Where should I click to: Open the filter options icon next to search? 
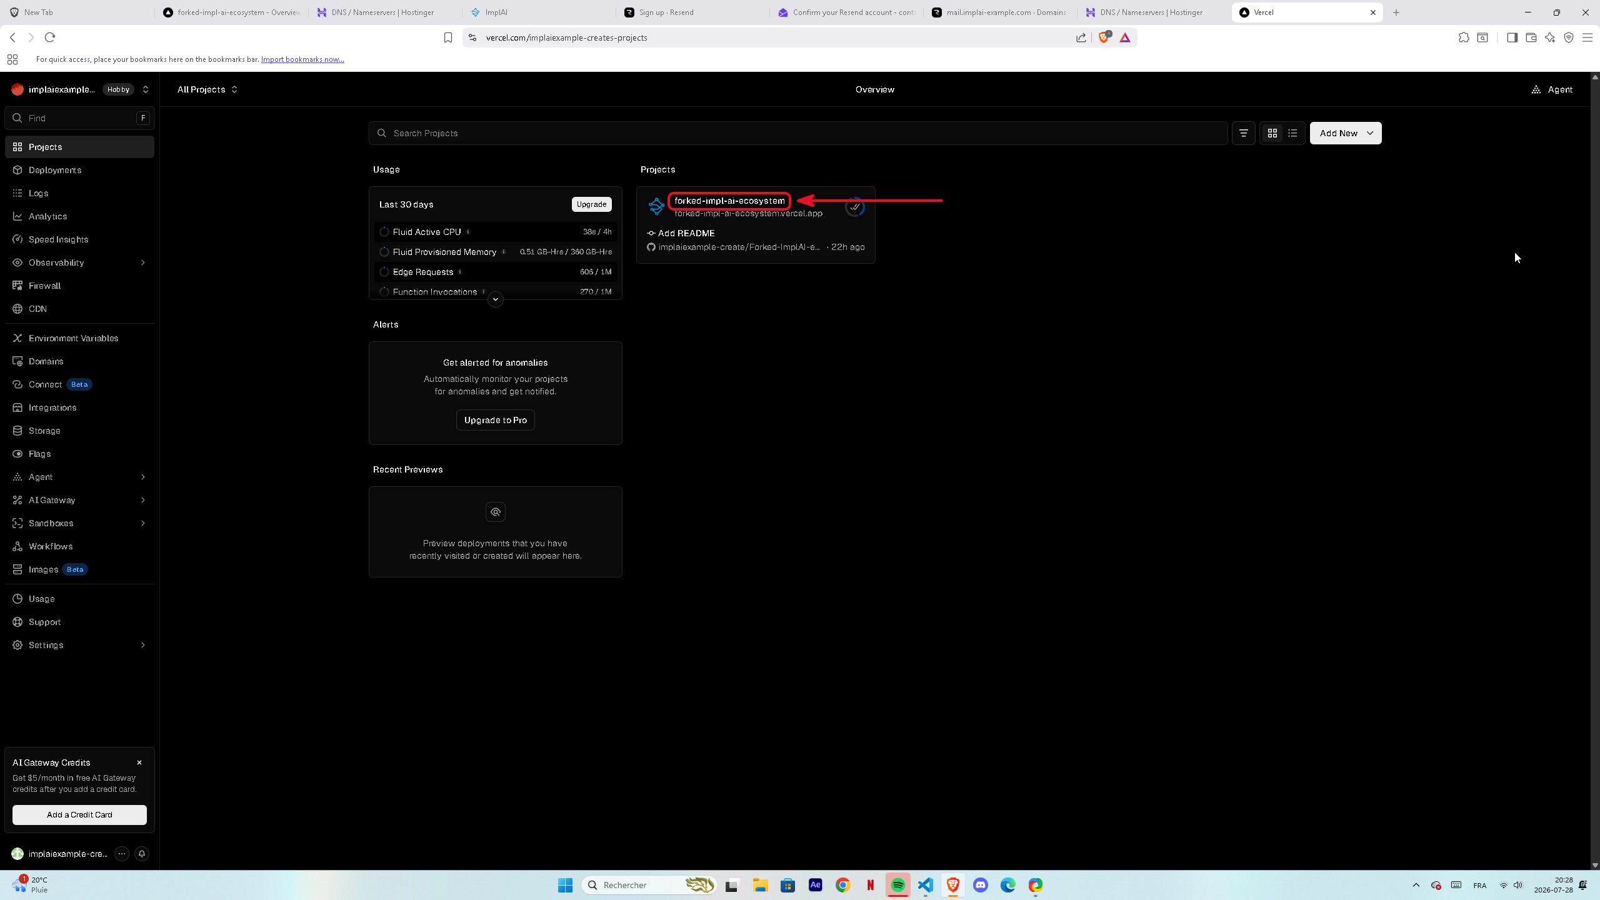tap(1243, 133)
